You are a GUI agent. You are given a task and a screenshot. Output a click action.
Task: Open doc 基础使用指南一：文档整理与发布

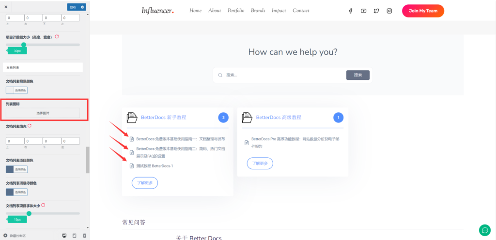click(x=181, y=139)
